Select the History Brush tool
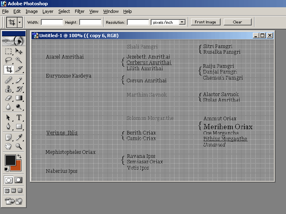Viewport: 286px width, 214px height. 19,89
